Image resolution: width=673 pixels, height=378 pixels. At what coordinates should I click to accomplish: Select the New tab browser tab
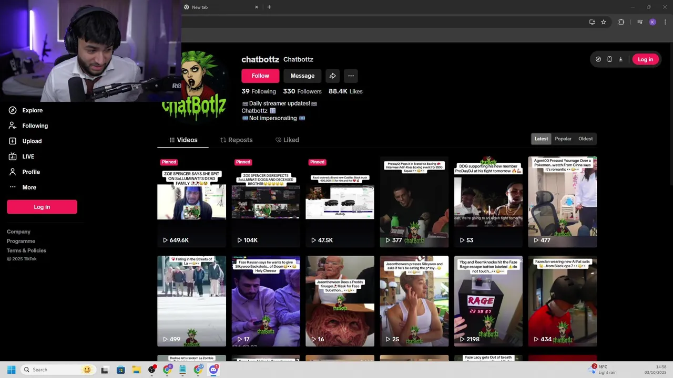[x=221, y=7]
